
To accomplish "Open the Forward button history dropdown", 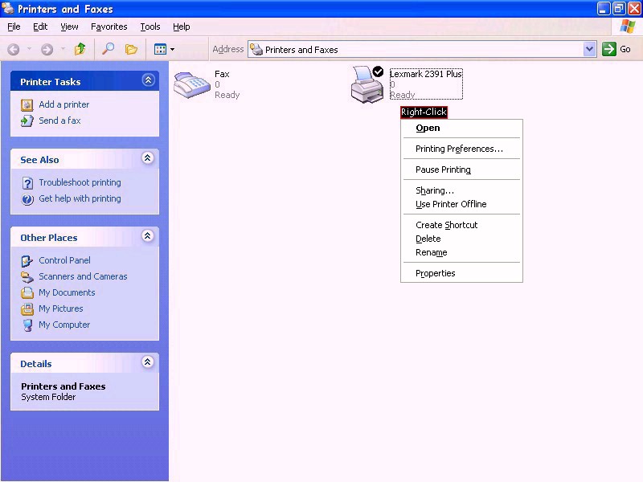I will pyautogui.click(x=63, y=49).
